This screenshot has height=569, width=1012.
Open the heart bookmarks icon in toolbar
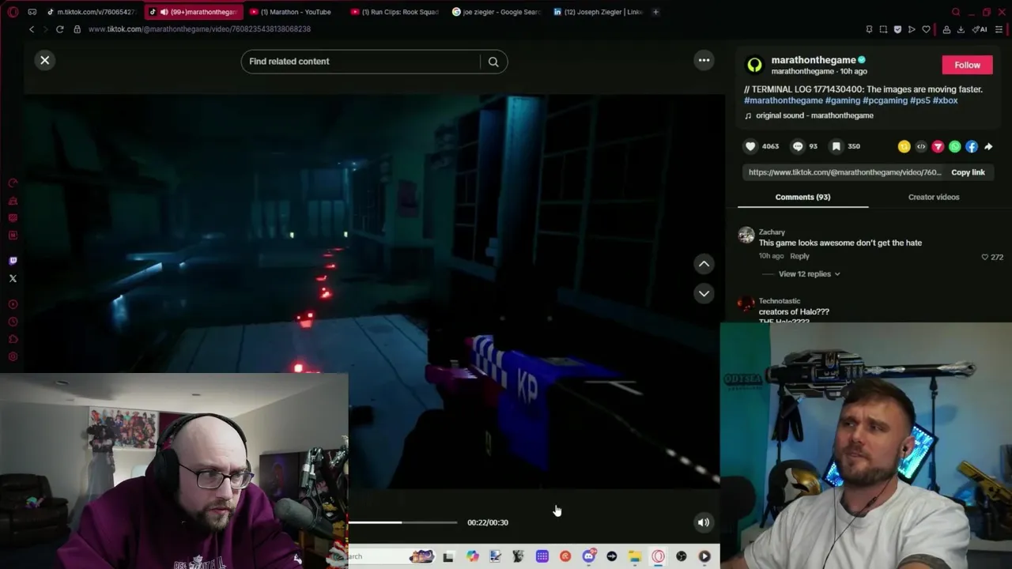pos(926,29)
